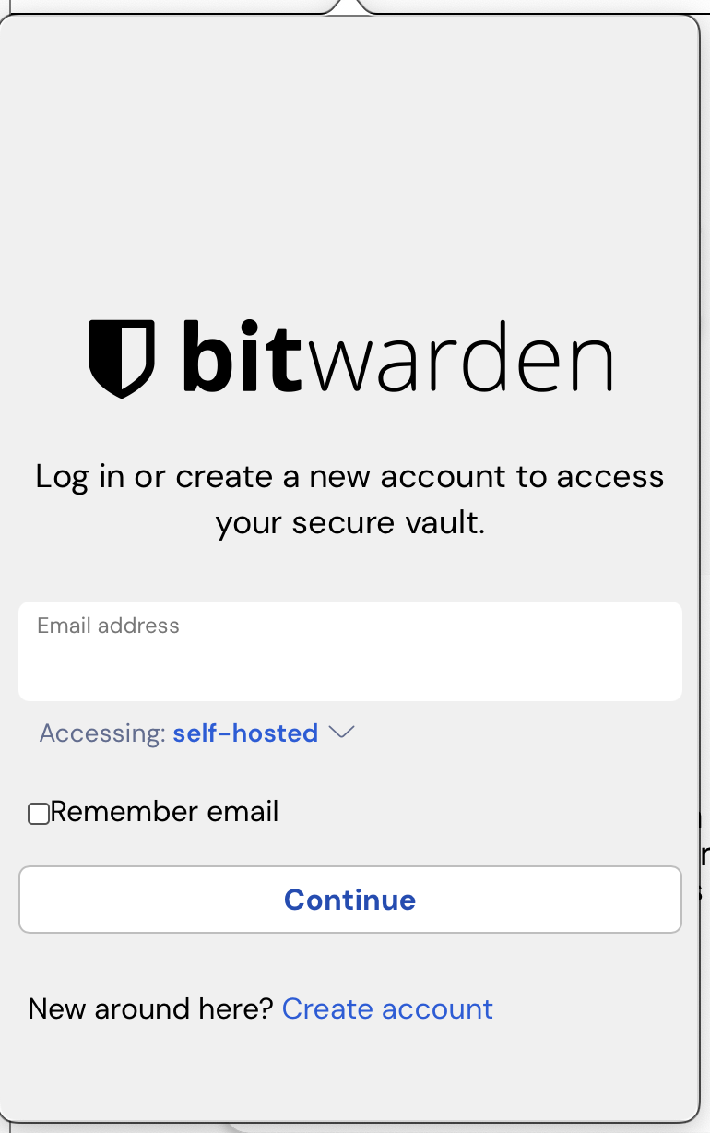
Task: Click the 'your secure vault.' line
Action: coord(349,523)
